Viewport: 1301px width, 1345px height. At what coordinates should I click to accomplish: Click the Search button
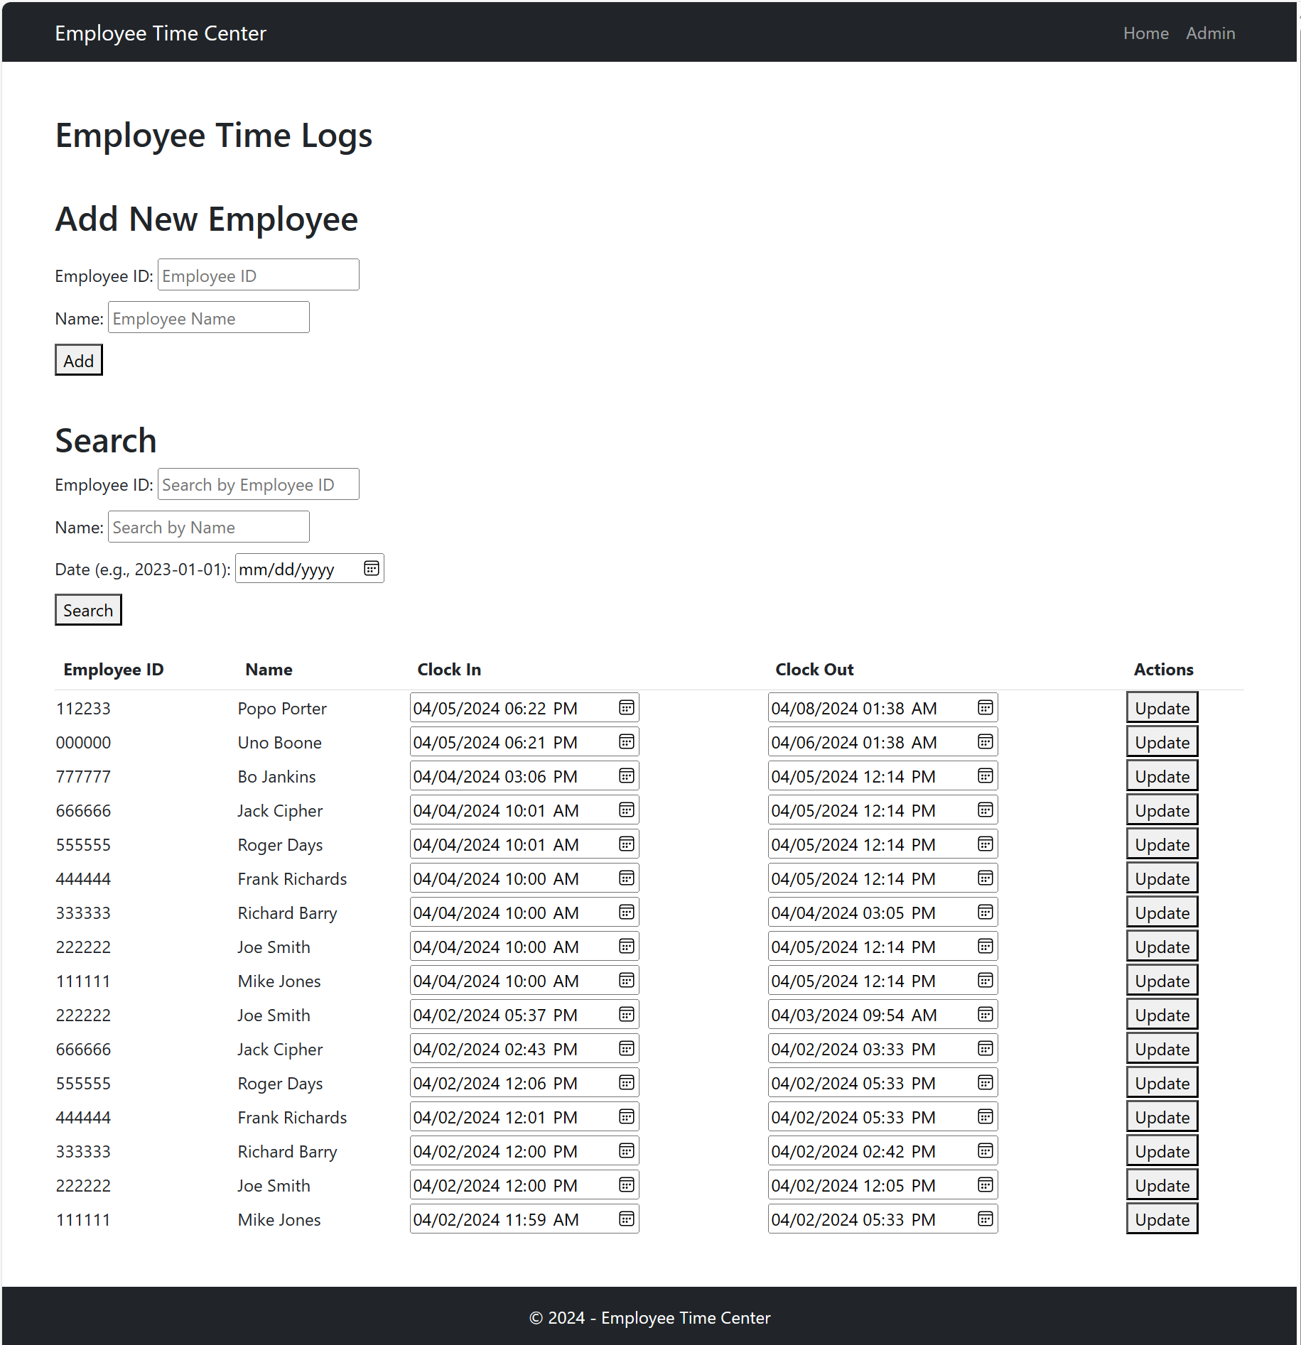click(88, 610)
